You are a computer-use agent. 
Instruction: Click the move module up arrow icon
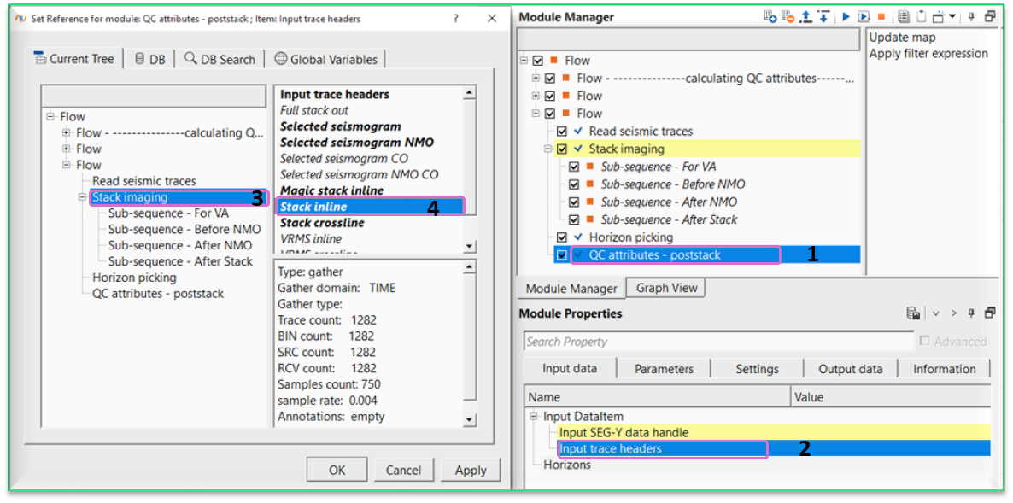point(805,16)
